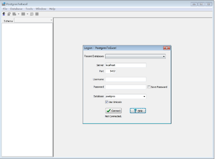
Task: Click the "Recent Databases" label
Action: [94, 56]
